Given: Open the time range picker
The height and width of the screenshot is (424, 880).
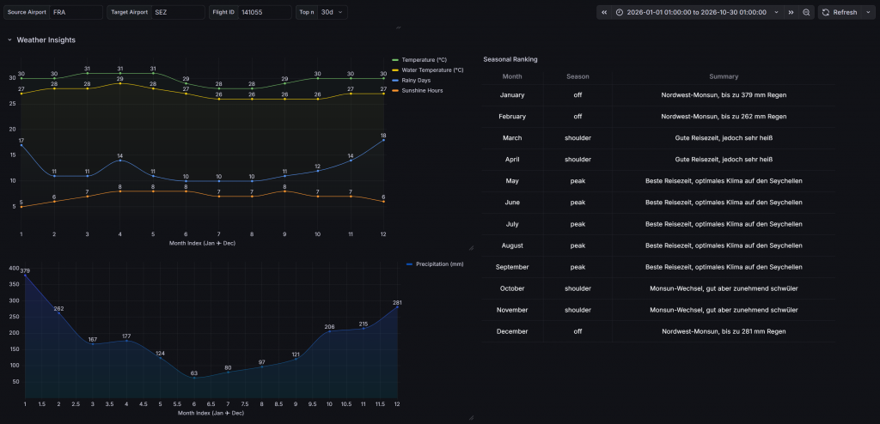Looking at the screenshot, I should pyautogui.click(x=696, y=13).
